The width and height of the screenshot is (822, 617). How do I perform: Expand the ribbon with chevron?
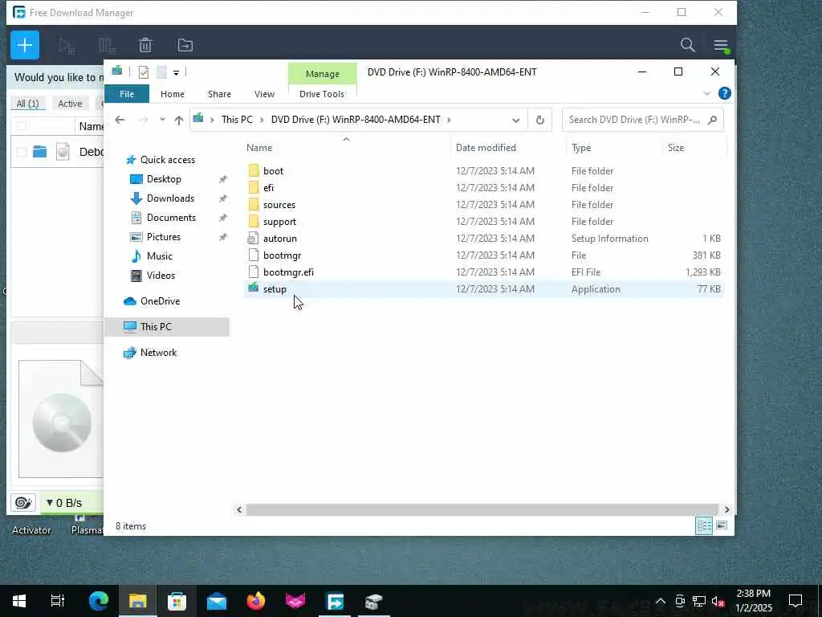click(706, 94)
